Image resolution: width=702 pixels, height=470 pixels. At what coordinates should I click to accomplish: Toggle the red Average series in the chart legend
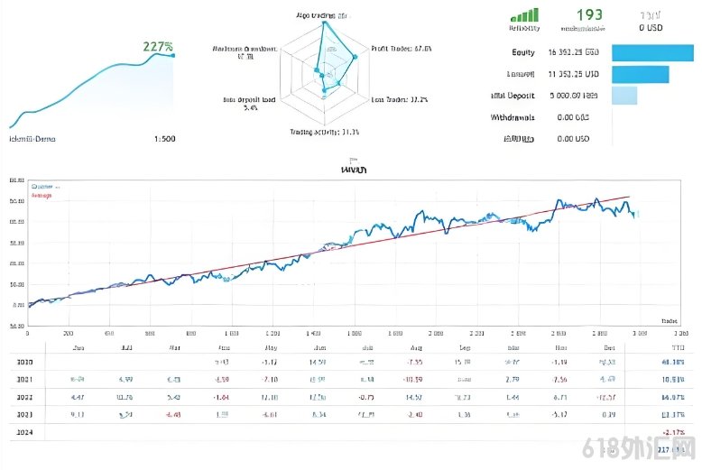42,196
